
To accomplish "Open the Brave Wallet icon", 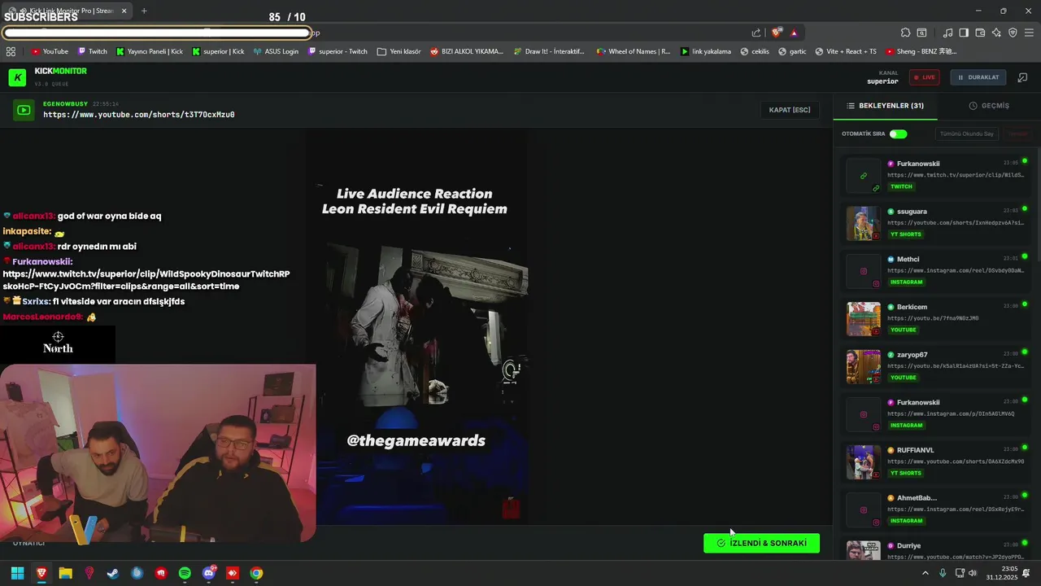I will click(980, 33).
